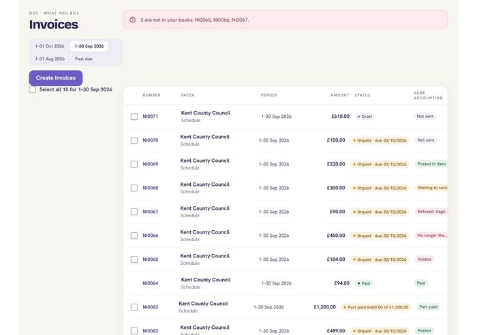Click the green Paid status badge on NI0064

(364, 283)
